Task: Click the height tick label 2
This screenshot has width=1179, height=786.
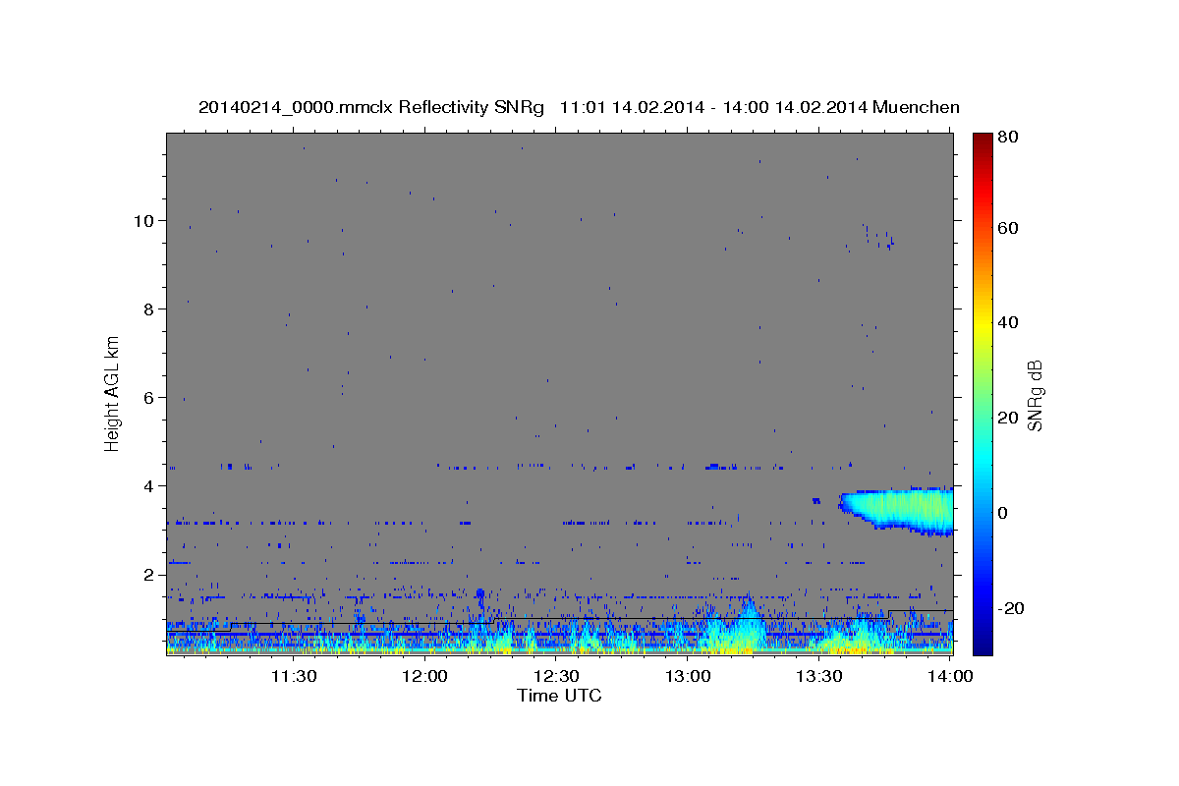Action: [x=148, y=575]
